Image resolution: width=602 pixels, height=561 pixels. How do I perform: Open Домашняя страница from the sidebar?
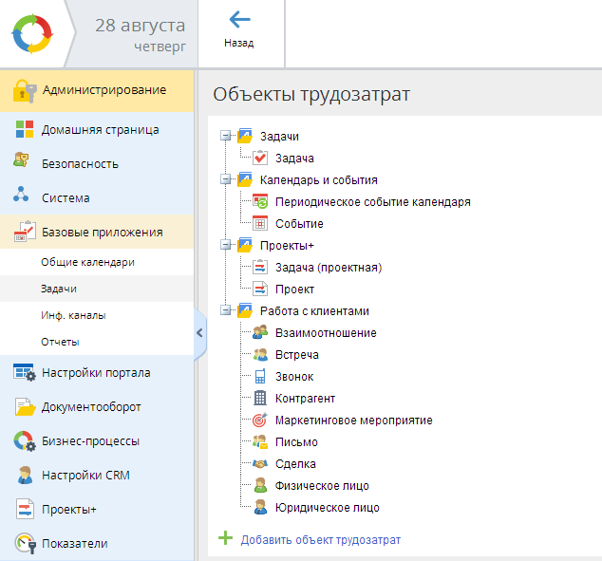99,130
